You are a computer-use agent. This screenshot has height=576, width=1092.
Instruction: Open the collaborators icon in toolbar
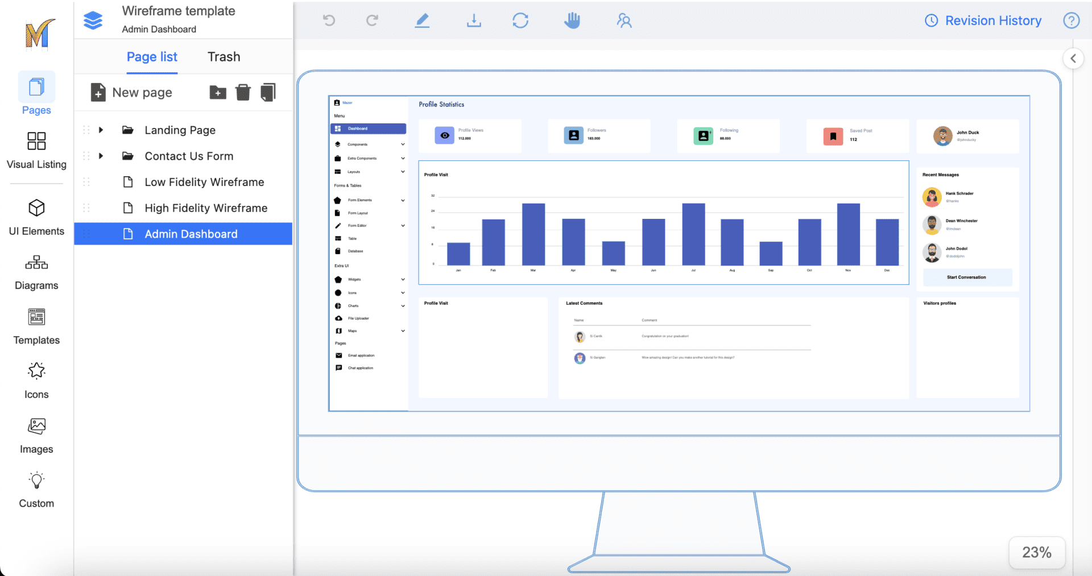coord(624,20)
